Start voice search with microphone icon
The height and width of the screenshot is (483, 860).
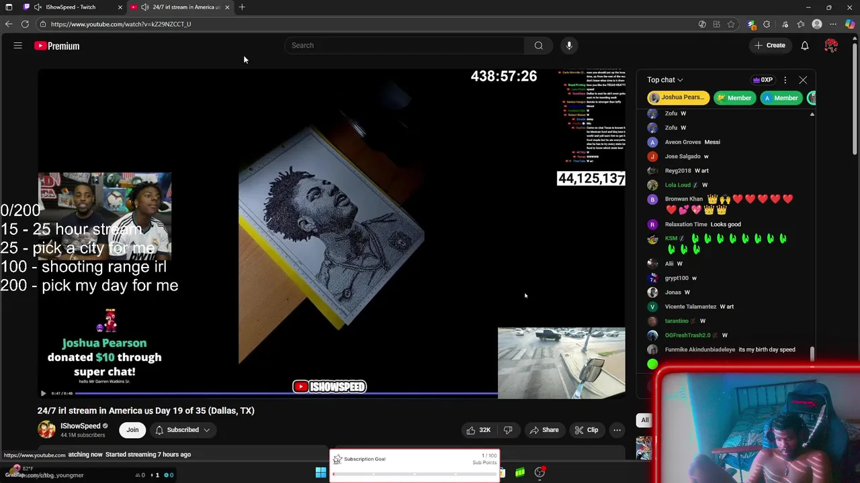[569, 46]
